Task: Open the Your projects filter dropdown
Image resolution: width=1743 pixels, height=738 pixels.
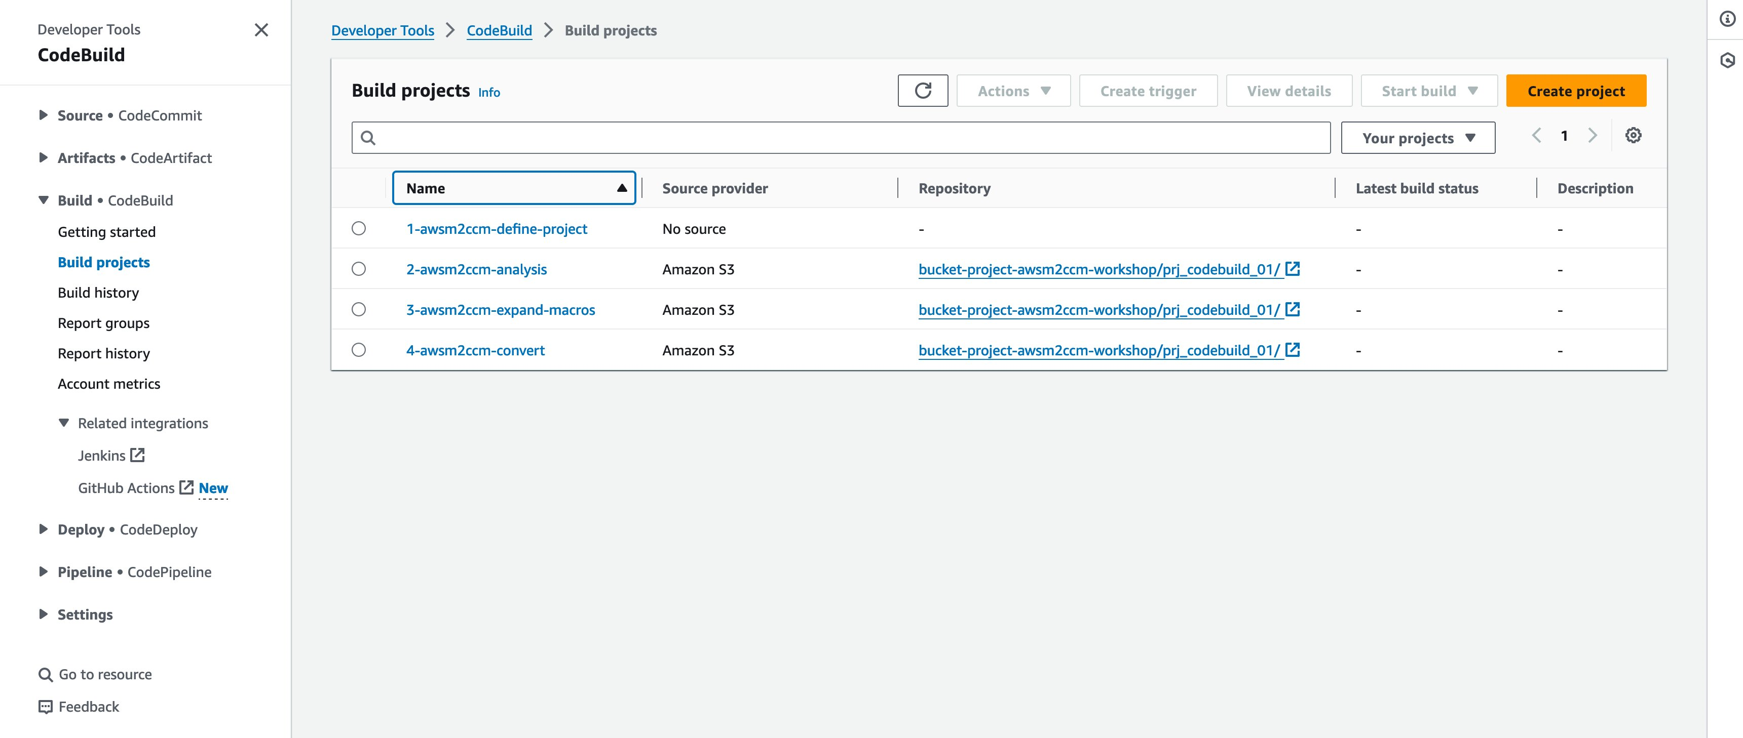Action: tap(1418, 138)
